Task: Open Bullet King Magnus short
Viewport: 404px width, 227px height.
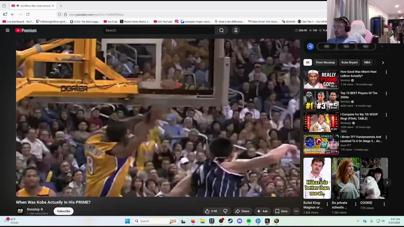Action: (x=317, y=178)
